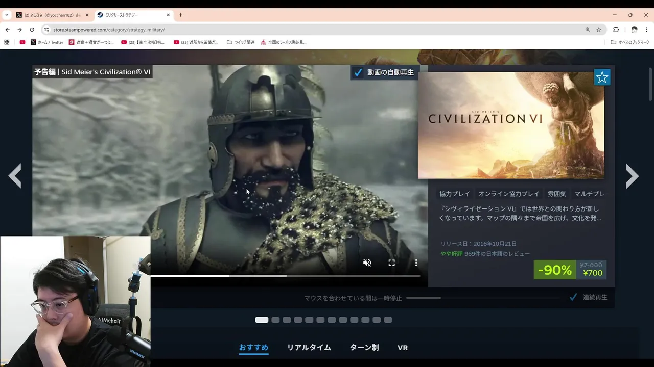The width and height of the screenshot is (654, 367).
Task: Open the zoom magnifier icon in address bar
Action: pyautogui.click(x=588, y=30)
